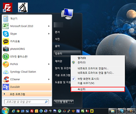The height and width of the screenshot is (114, 136).
Task: Launch KakaoTalk (카카오톡)
Action: 27,41
